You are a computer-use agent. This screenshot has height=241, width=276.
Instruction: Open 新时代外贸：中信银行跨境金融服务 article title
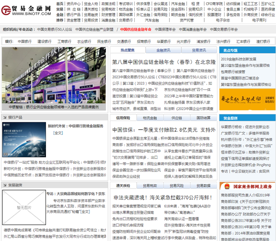click(76, 126)
